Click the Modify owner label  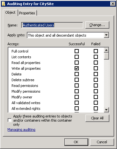click(22, 97)
